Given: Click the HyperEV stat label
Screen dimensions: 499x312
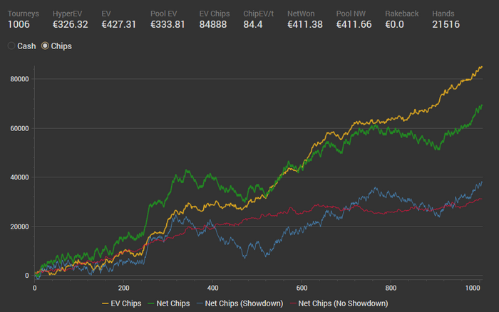Looking at the screenshot, I should [68, 14].
